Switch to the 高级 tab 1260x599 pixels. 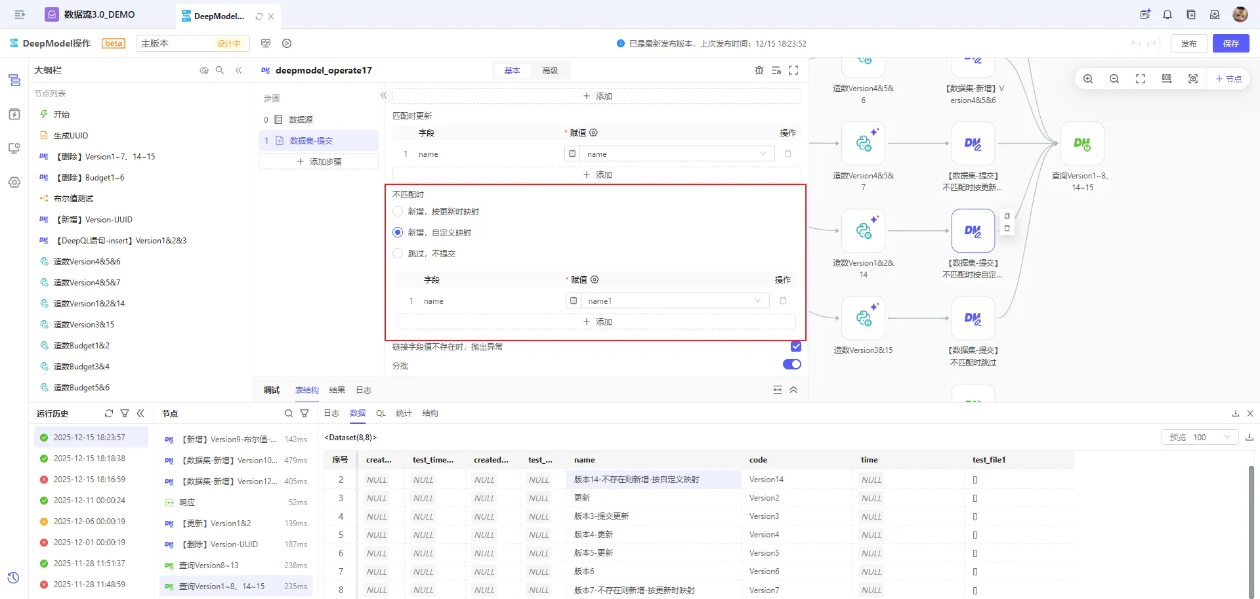click(550, 70)
